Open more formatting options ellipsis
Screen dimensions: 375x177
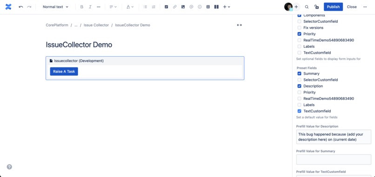point(99,7)
